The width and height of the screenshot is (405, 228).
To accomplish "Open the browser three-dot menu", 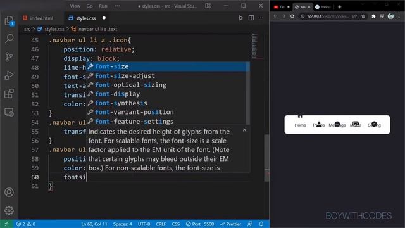I will 399,16.
